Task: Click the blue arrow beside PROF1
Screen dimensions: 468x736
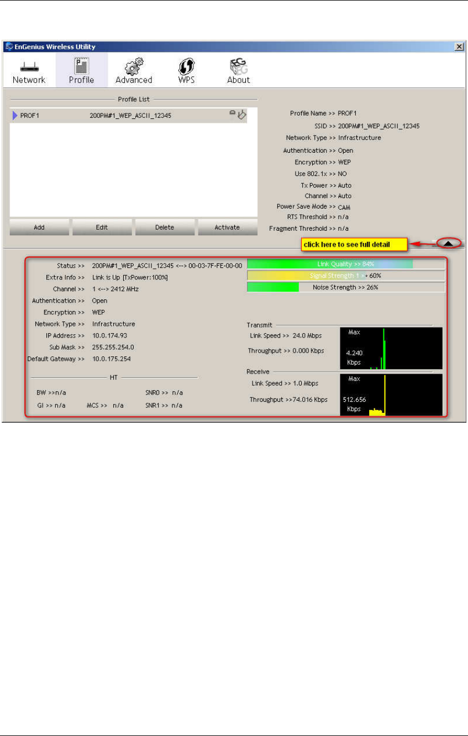Action: (14, 116)
